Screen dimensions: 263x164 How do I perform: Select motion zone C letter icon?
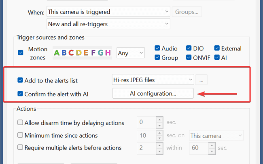click(71, 53)
